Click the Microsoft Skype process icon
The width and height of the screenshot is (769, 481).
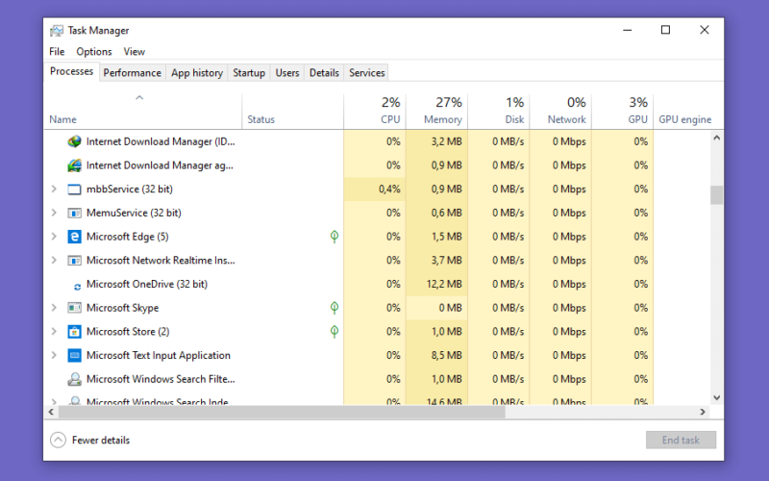click(x=74, y=308)
